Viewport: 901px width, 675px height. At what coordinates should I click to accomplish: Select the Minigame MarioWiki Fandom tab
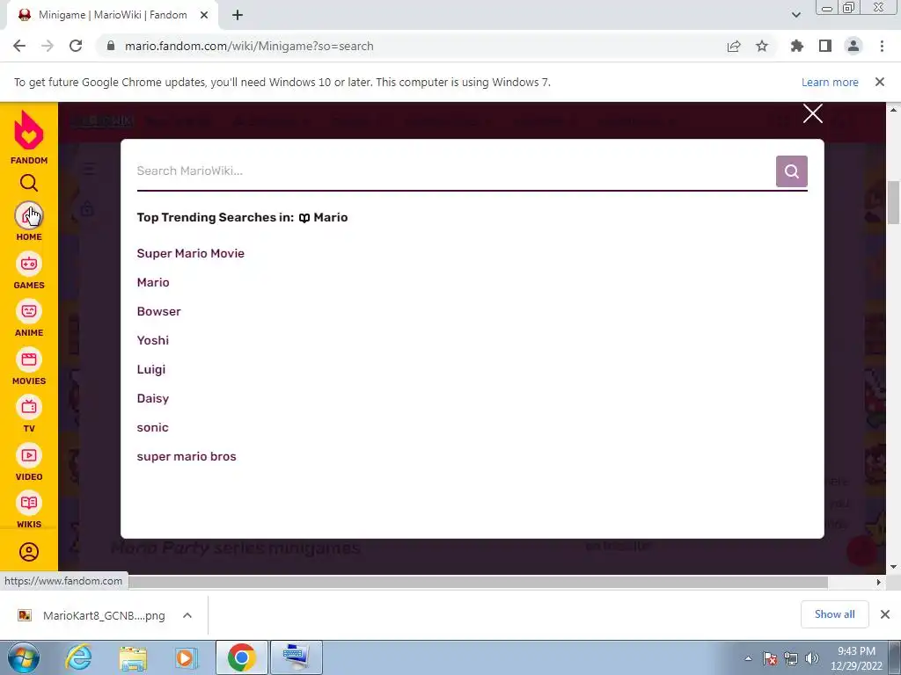pos(113,15)
